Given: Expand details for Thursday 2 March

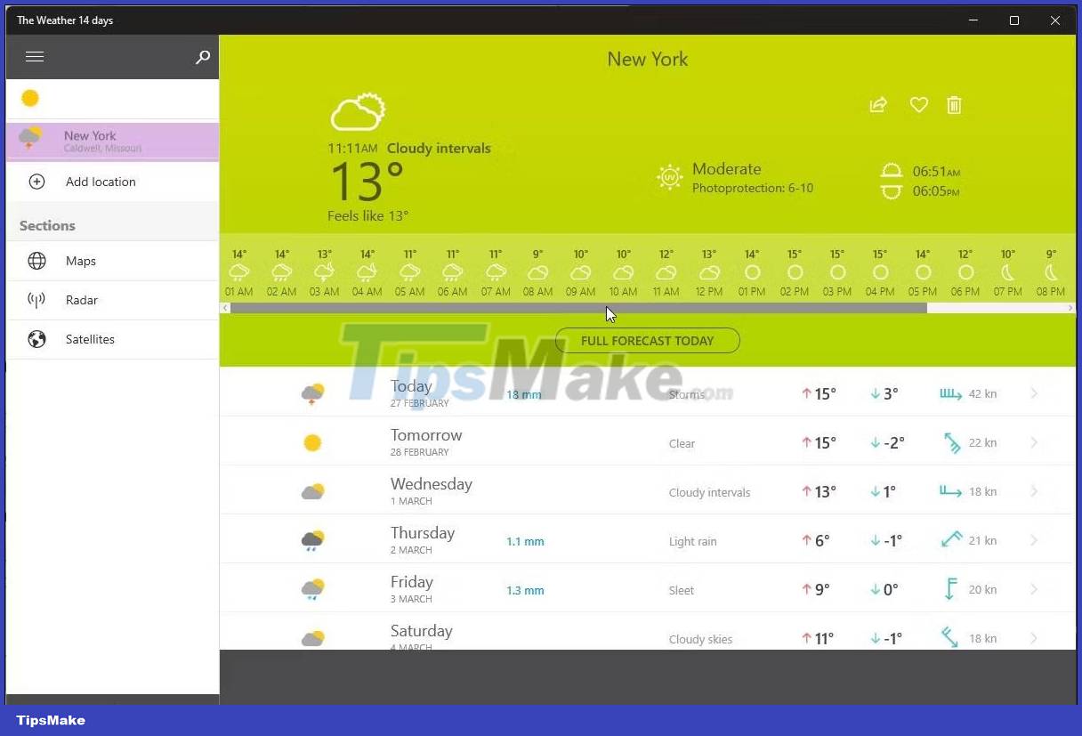Looking at the screenshot, I should 1033,540.
